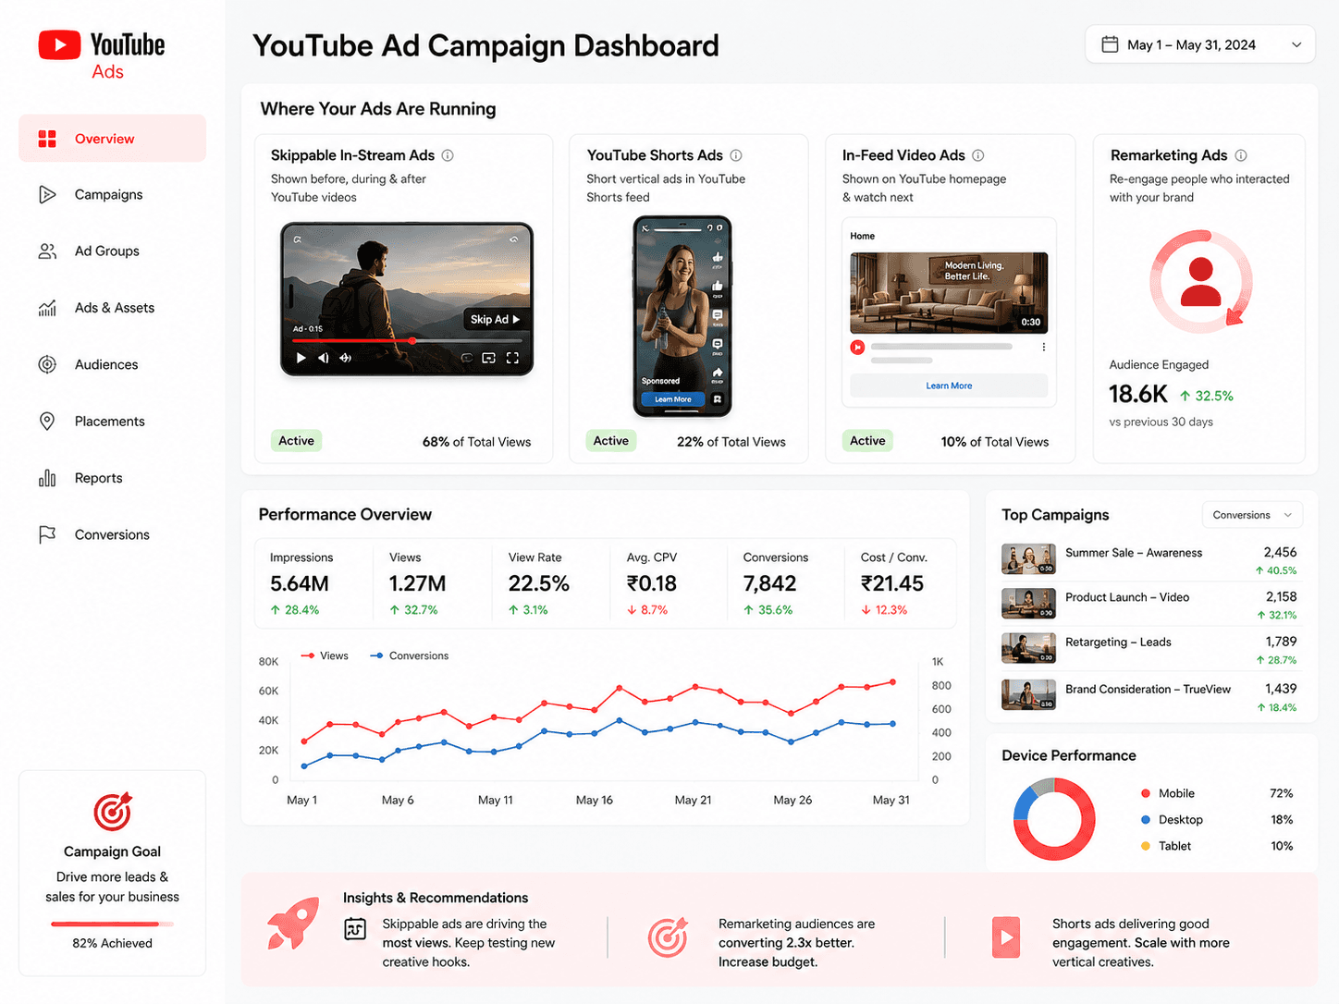Click the YouTube Ads logo
Image resolution: width=1339 pixels, height=1004 pixels.
click(102, 55)
